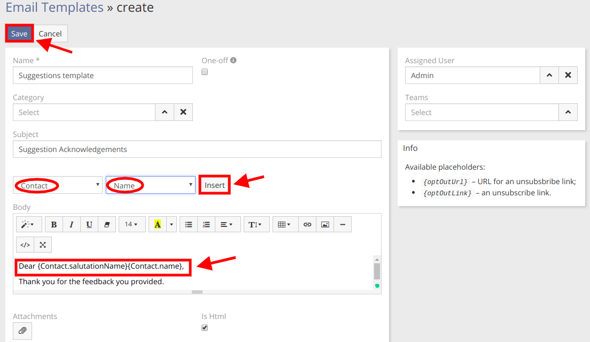Viewport: 590px width, 342px height.
Task: Click the {optOutLink} placeholder text
Action: (447, 193)
